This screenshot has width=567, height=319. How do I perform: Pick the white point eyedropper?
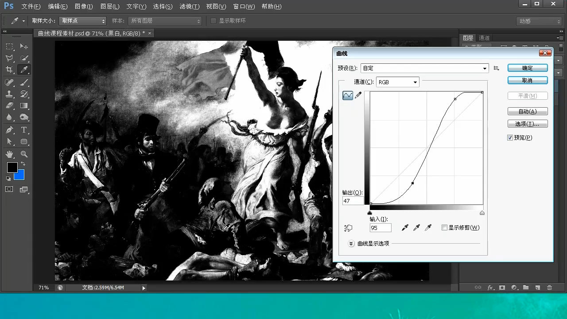pyautogui.click(x=428, y=228)
